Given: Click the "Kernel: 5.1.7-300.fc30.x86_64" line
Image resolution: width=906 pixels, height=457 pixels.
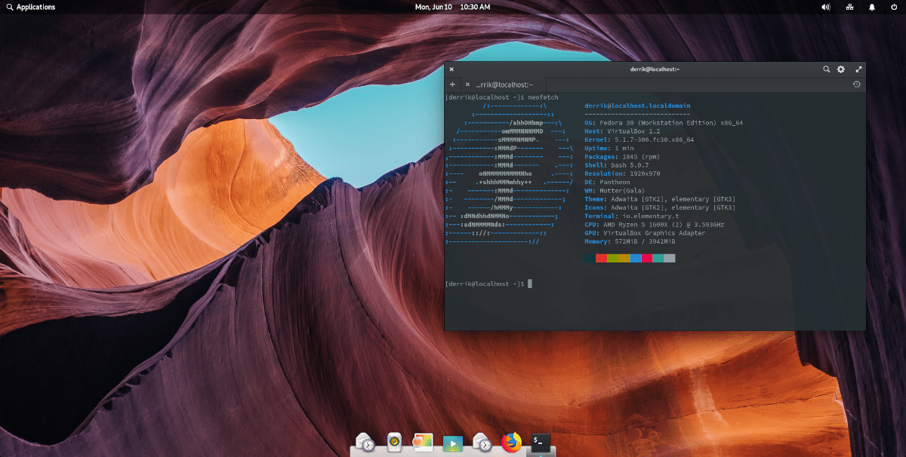Looking at the screenshot, I should pyautogui.click(x=639, y=140).
